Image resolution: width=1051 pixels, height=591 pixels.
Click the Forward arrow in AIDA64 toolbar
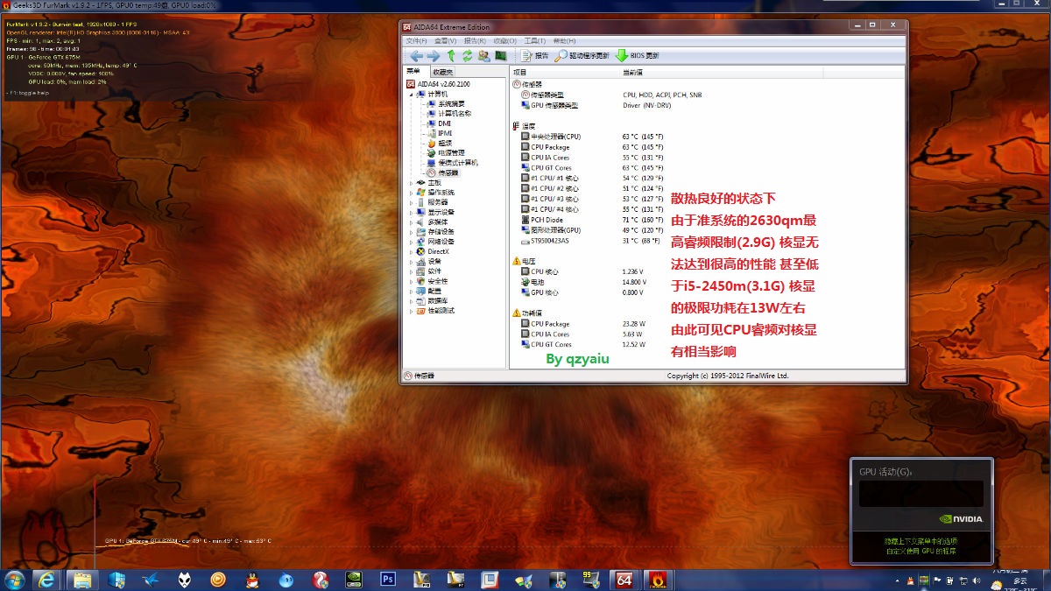coord(433,55)
